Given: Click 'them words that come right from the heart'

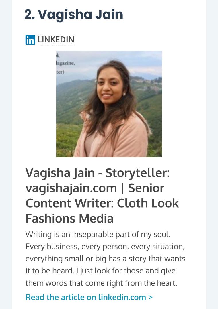Looking at the screenshot, I should [x=101, y=283].
